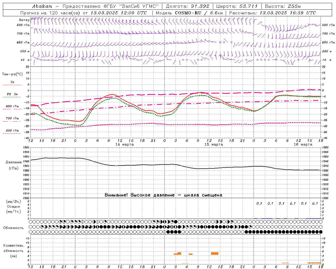Click the longitude value 91.392
The width and height of the screenshot is (336, 269).
coord(200,6)
